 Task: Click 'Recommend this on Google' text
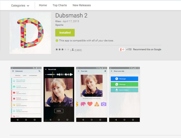pos(147,49)
